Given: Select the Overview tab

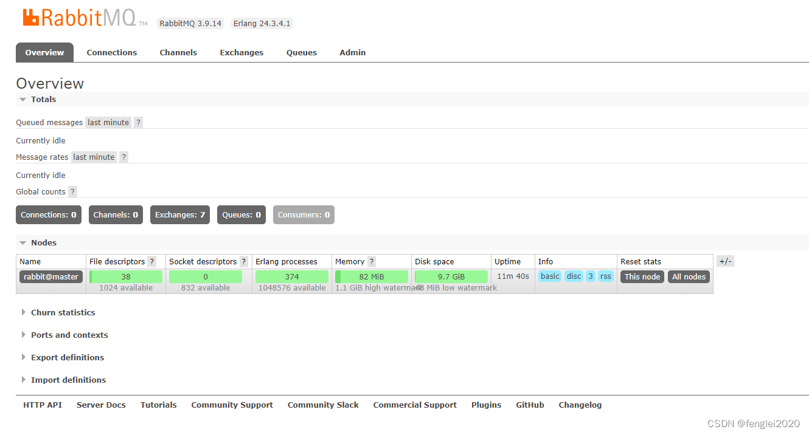Looking at the screenshot, I should pos(44,52).
